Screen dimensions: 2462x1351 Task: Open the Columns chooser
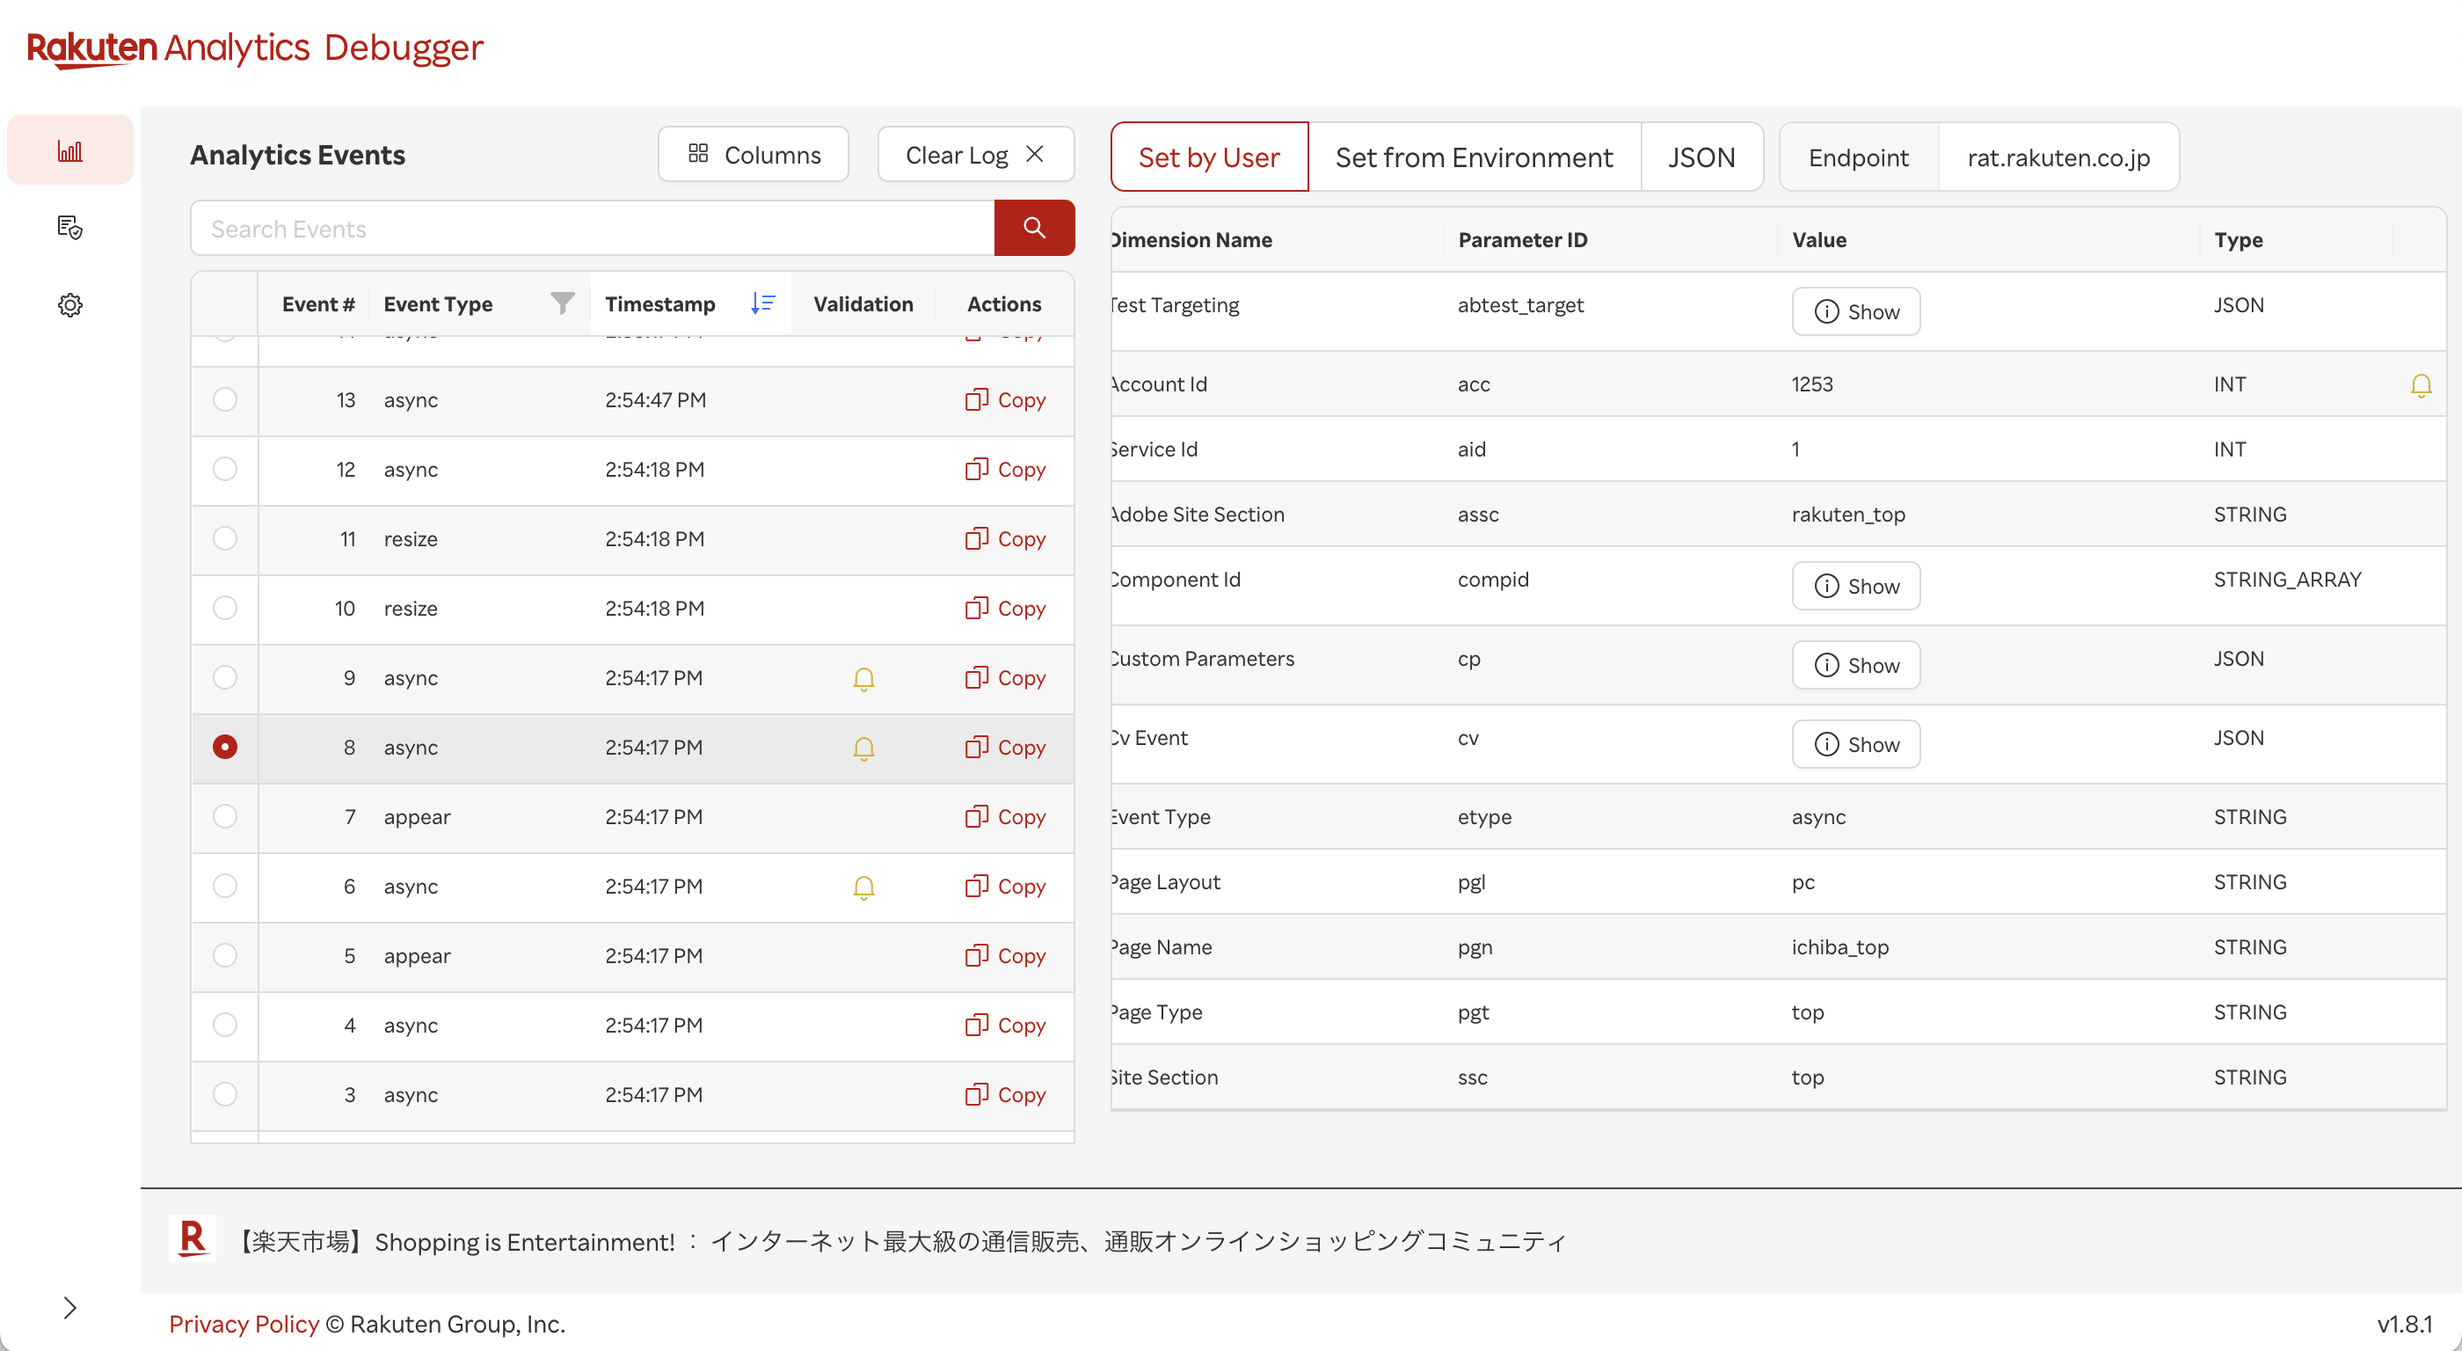(x=754, y=154)
